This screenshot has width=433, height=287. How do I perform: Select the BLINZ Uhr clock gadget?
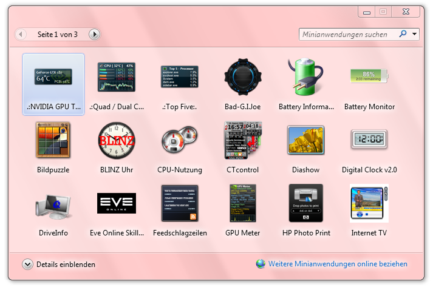[x=117, y=140]
